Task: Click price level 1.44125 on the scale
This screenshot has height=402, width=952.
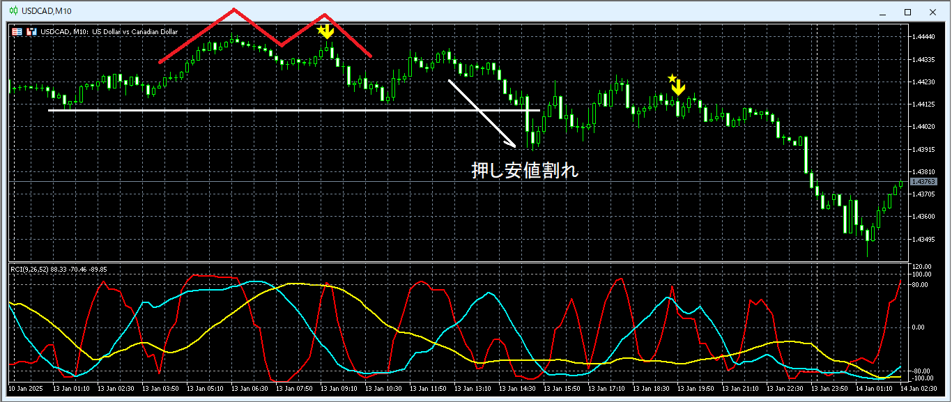Action: pos(923,105)
